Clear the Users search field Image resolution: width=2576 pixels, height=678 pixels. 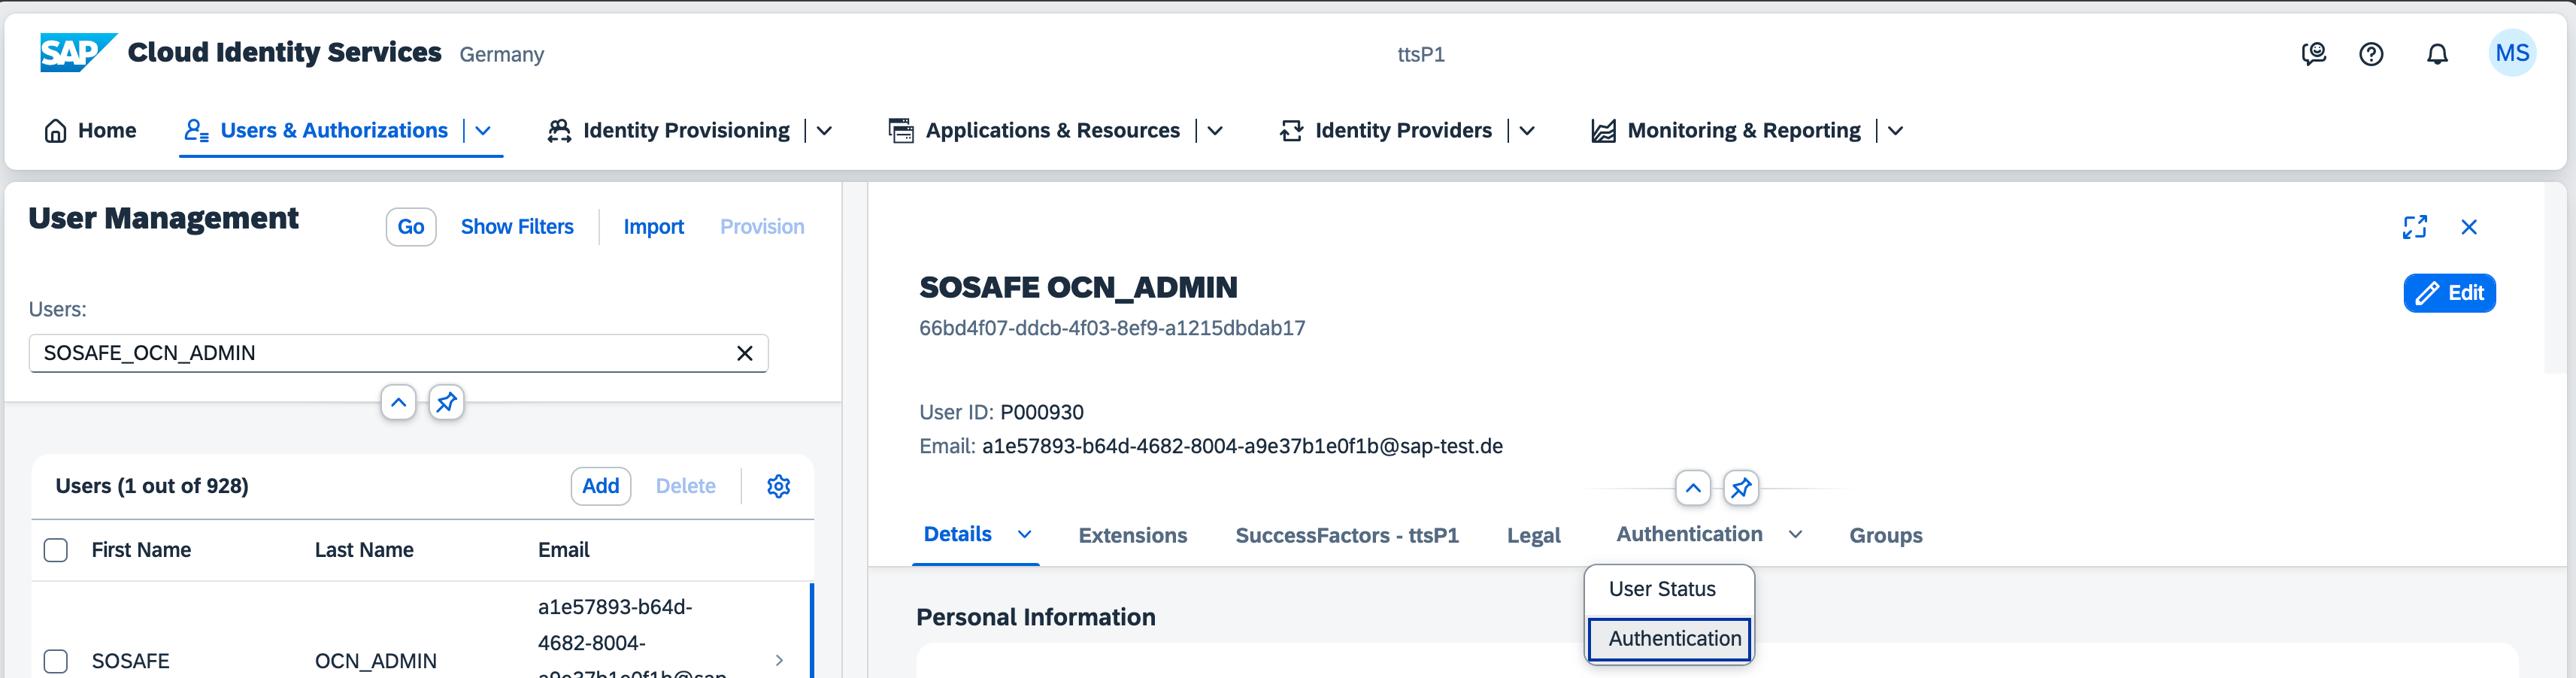coord(744,353)
